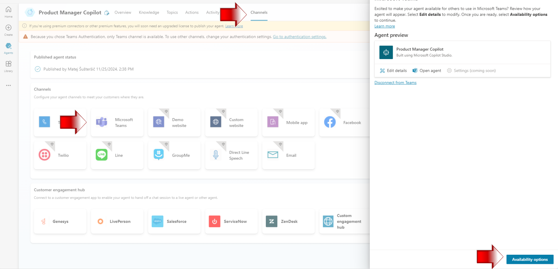Choose the Salesforce engagement hub tile
The height and width of the screenshot is (269, 558).
point(174,221)
